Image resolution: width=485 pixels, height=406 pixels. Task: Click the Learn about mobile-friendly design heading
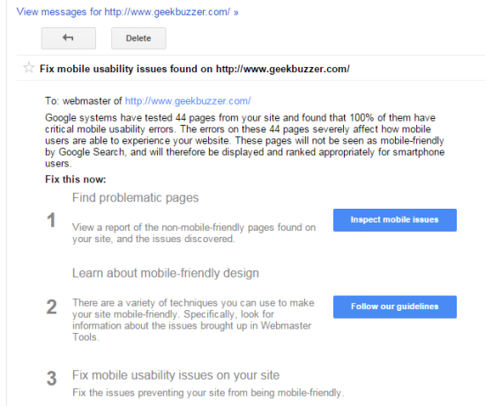click(x=166, y=273)
